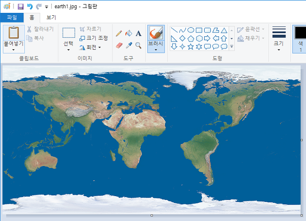The height and width of the screenshot is (221, 306).
Task: Select the straight Line shape
Action: tap(174, 30)
